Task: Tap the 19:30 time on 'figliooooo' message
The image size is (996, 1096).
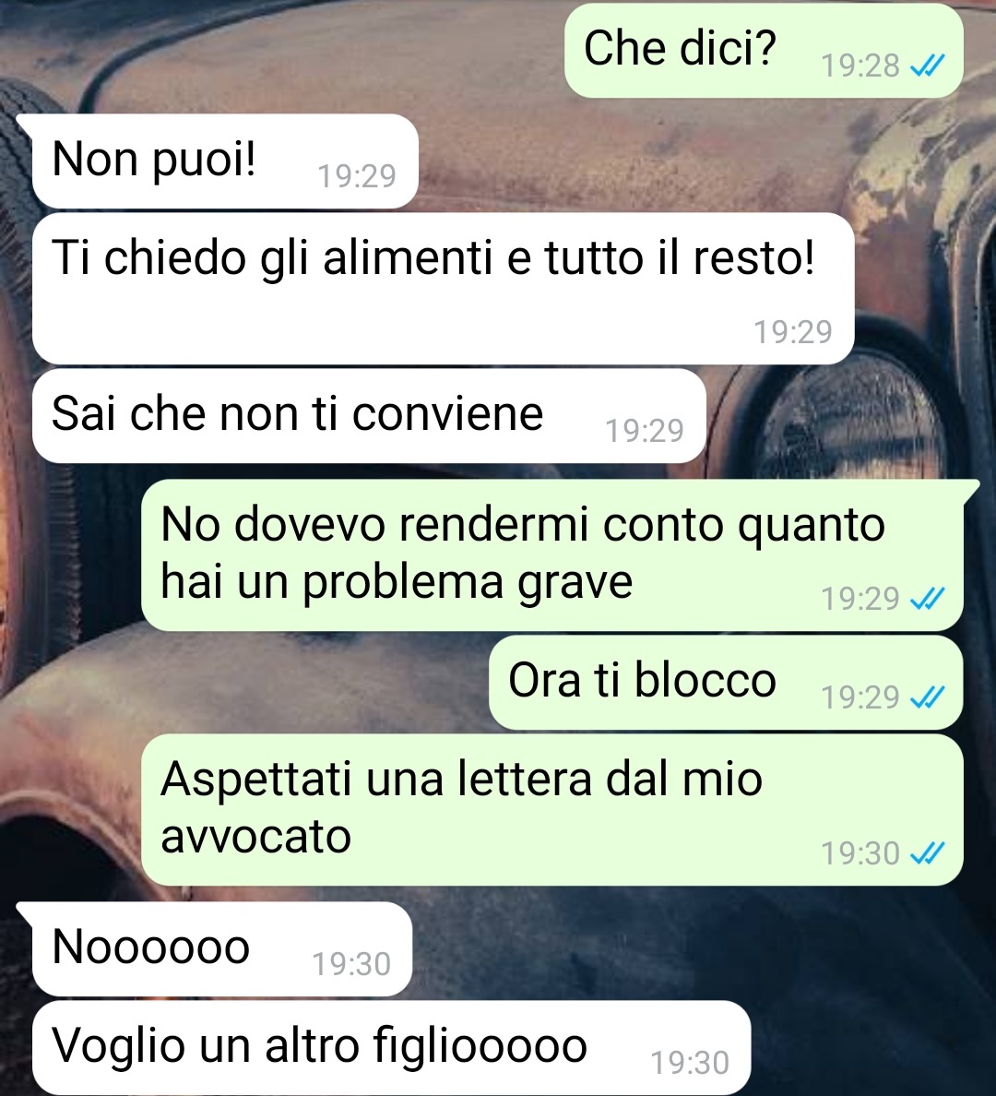Action: coord(690,1063)
